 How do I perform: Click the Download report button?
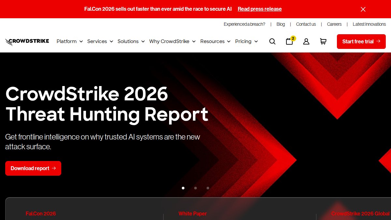pyautogui.click(x=33, y=168)
